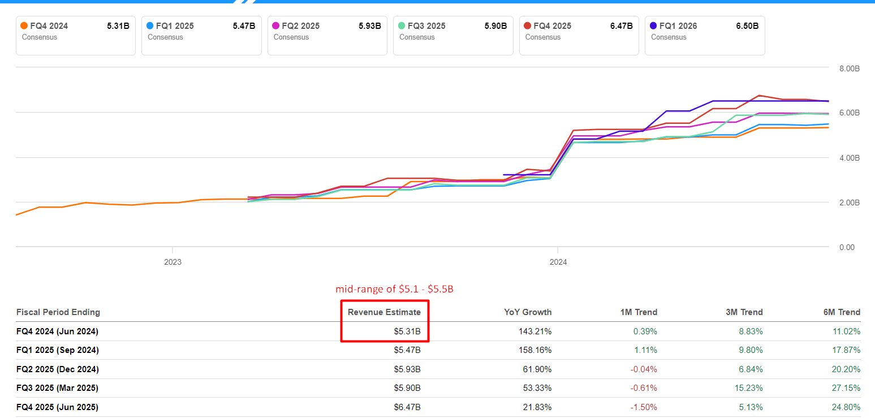Select the FQ4 2024 (Jun 2024) row label
This screenshot has height=418, width=875.
(58, 331)
